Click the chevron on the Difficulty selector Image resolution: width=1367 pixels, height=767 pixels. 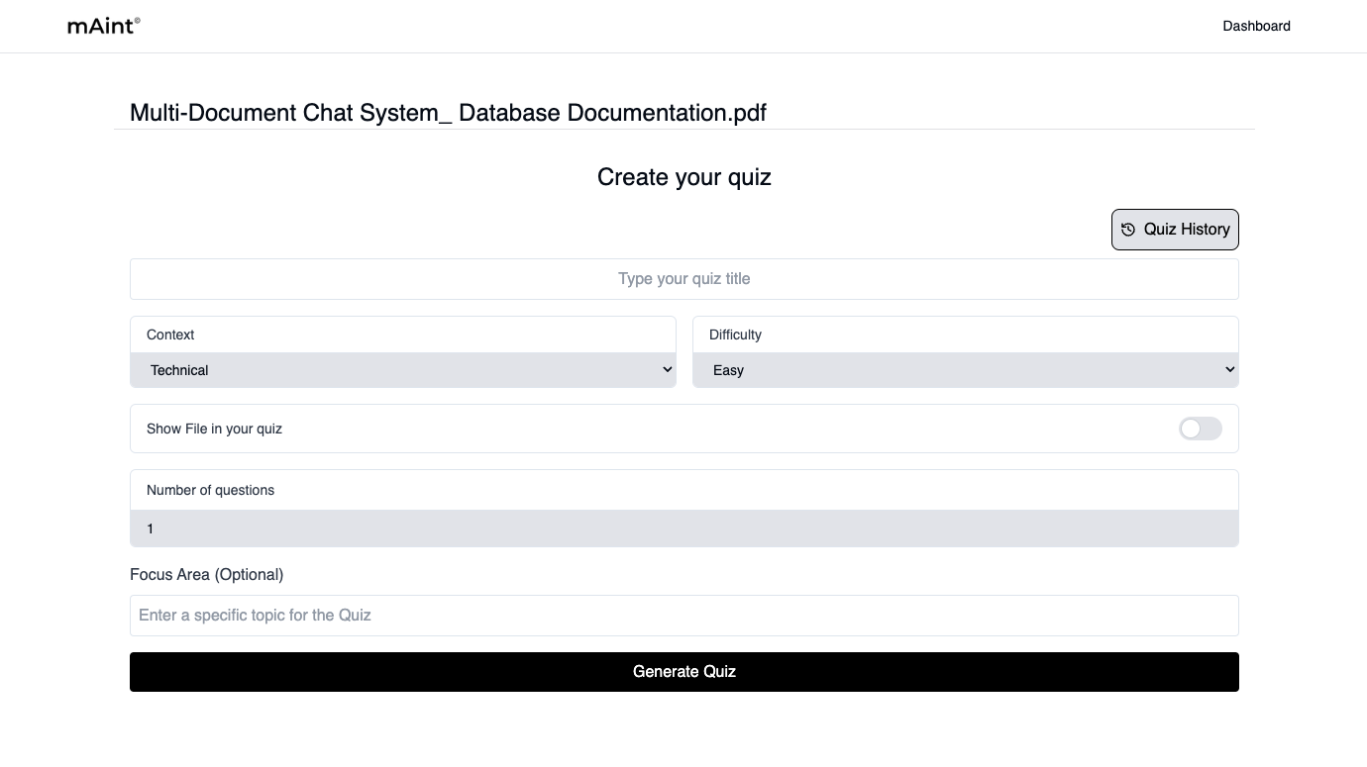click(1228, 369)
